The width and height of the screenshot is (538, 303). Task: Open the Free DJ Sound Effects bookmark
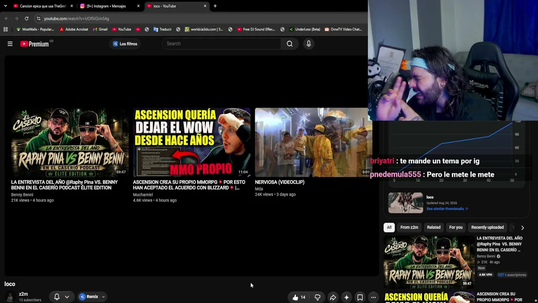coord(256,29)
